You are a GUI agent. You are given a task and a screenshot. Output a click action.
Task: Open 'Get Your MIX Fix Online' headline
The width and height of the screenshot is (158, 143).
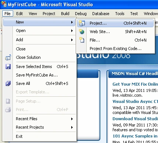click(135, 84)
